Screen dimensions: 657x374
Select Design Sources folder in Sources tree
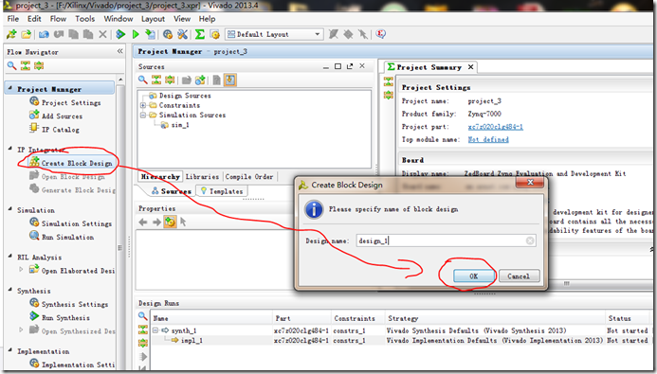tap(180, 96)
